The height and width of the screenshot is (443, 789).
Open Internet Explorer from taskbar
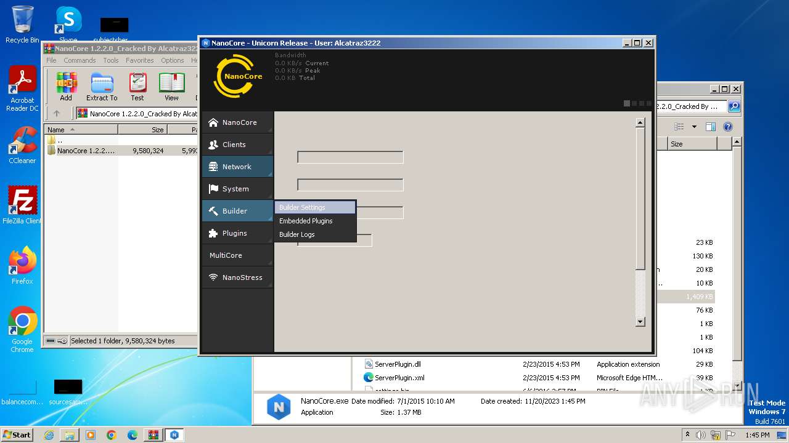point(49,435)
